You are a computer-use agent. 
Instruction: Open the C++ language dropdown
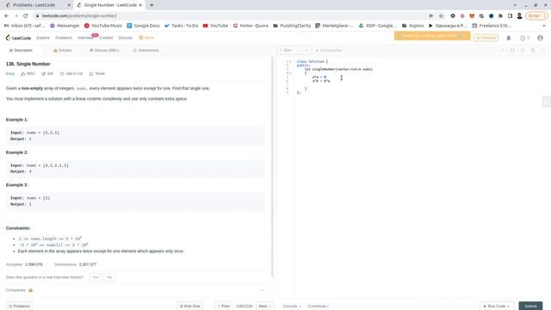(x=294, y=50)
